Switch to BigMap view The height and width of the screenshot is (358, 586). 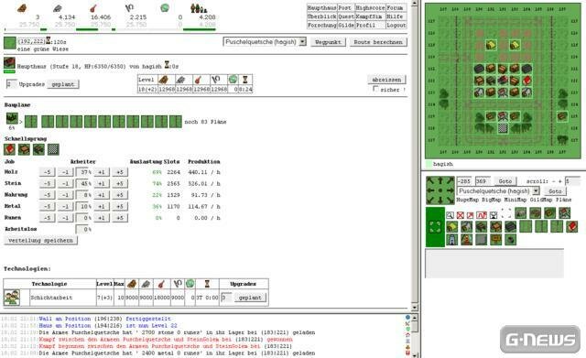[491, 200]
